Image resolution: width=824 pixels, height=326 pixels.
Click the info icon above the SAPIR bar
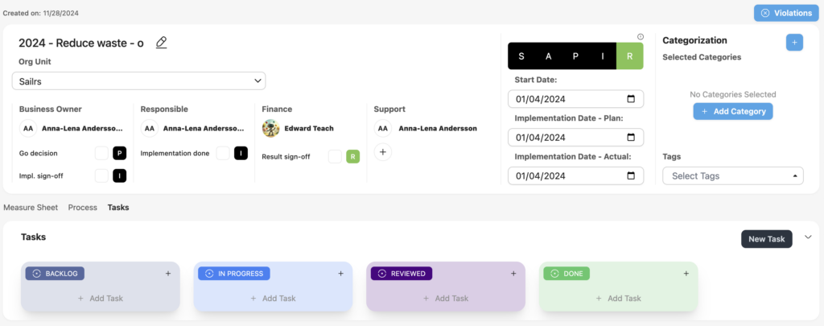click(x=641, y=36)
